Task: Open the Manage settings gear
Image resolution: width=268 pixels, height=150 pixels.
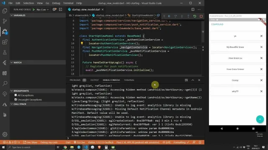Action: click(5, 134)
